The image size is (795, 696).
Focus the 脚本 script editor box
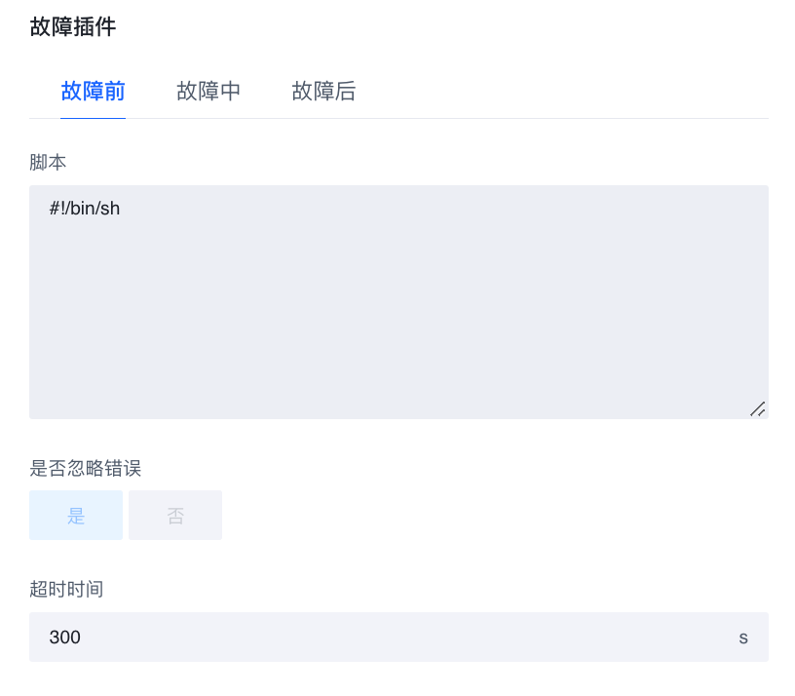click(398, 302)
